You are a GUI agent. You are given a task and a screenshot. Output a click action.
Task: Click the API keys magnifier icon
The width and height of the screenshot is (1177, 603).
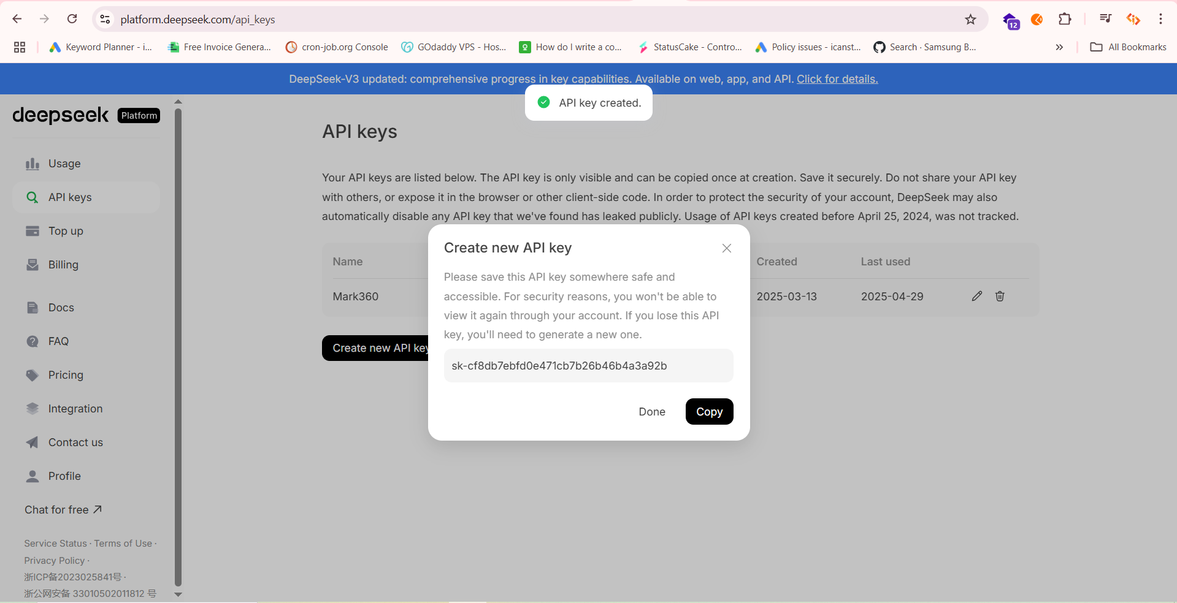tap(33, 197)
